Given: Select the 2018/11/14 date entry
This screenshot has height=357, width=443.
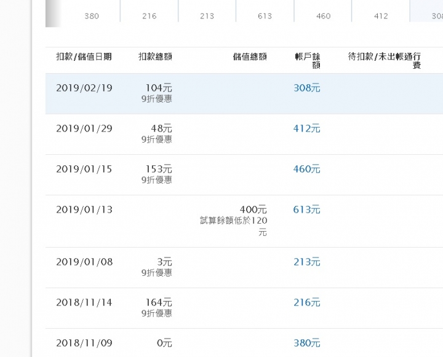Looking at the screenshot, I should pyautogui.click(x=84, y=302).
